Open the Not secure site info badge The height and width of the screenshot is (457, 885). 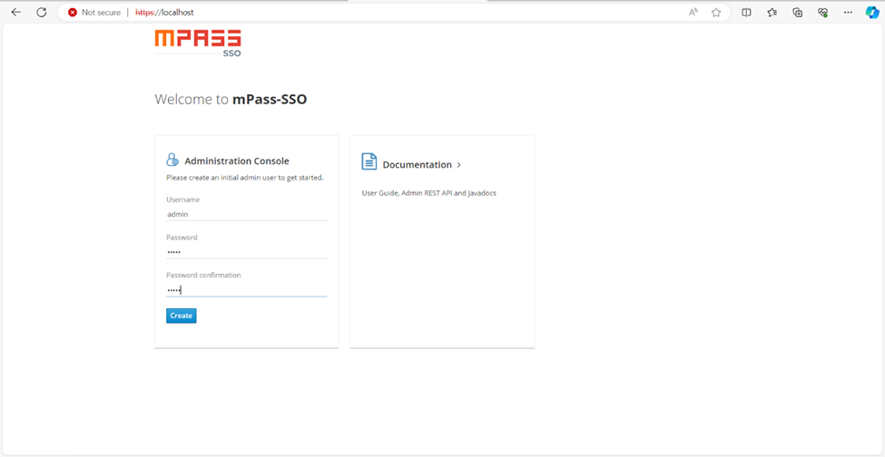(94, 13)
